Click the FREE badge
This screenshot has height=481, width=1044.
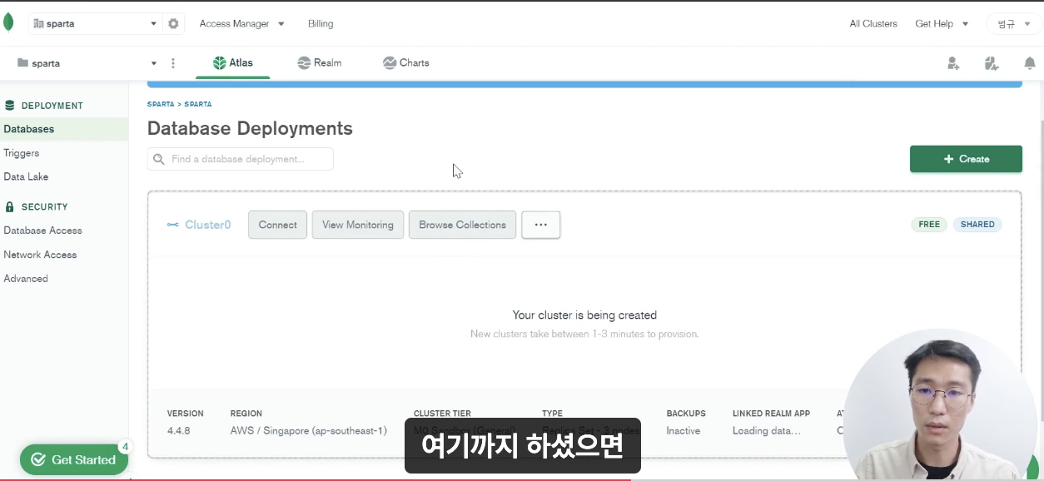coord(929,225)
